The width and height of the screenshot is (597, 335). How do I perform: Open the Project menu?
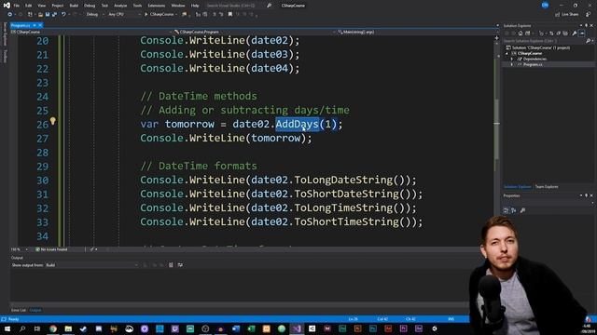pyautogui.click(x=58, y=6)
